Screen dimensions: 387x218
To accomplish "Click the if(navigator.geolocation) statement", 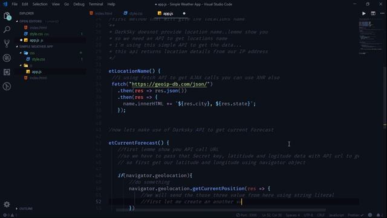I will (x=155, y=176).
